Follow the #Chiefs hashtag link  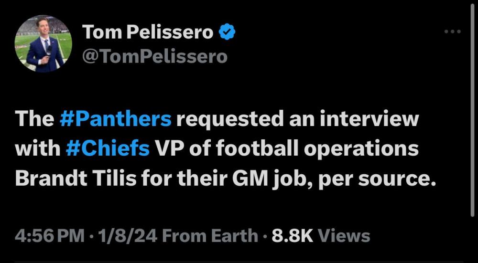[x=107, y=148]
